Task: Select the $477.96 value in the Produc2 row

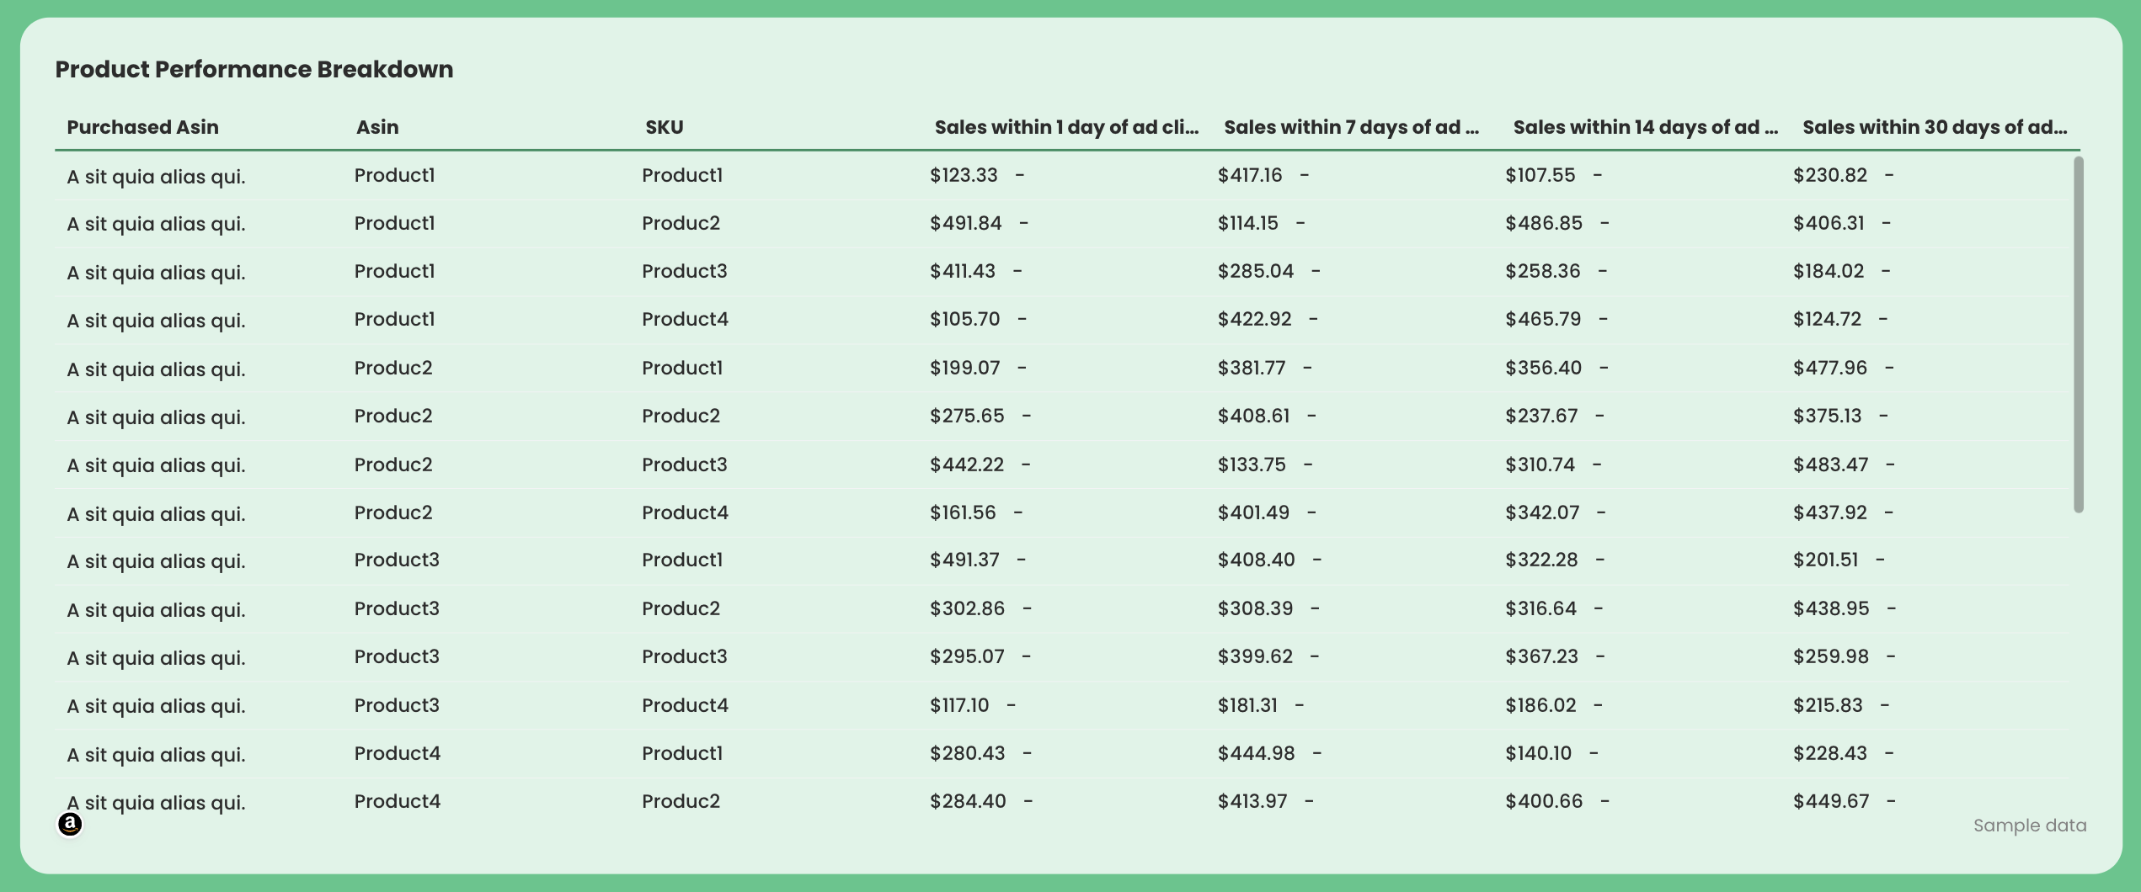Action: tap(1832, 368)
